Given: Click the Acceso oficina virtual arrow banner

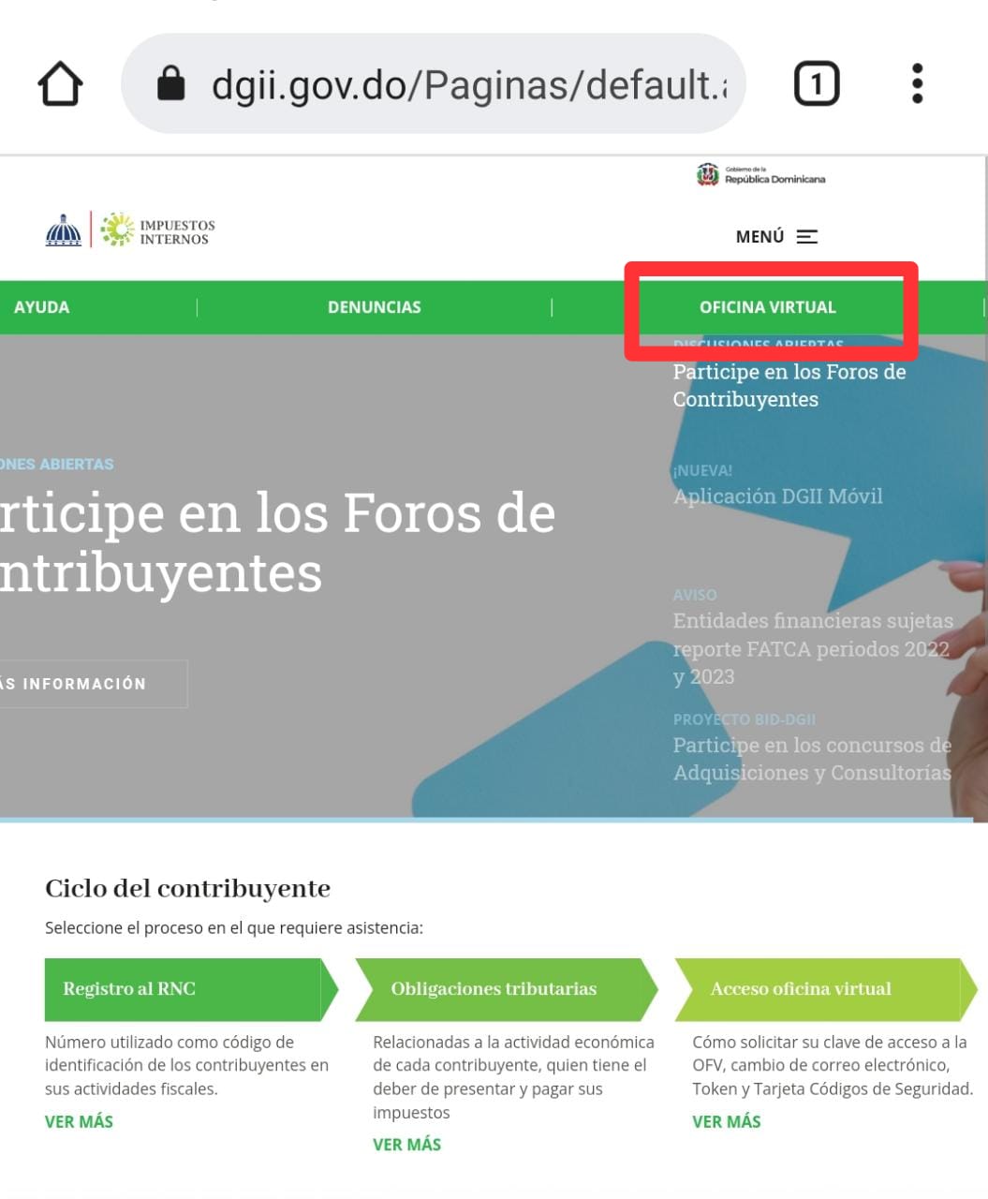Looking at the screenshot, I should coord(802,988).
